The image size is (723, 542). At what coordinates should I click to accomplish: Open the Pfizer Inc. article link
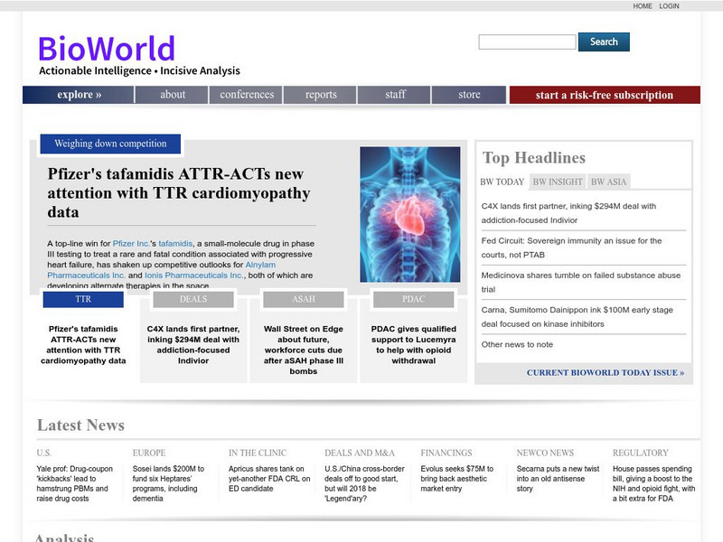click(133, 241)
